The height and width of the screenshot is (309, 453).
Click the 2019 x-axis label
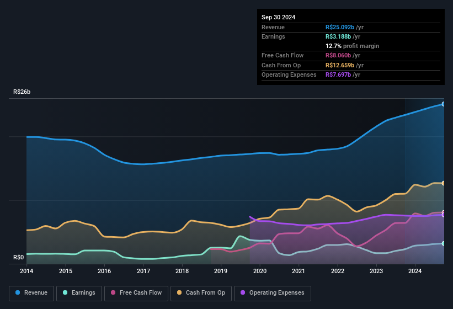(221, 271)
